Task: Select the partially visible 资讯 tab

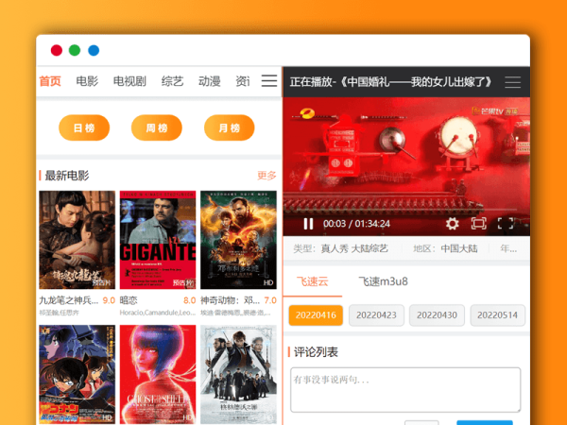Action: point(243,81)
